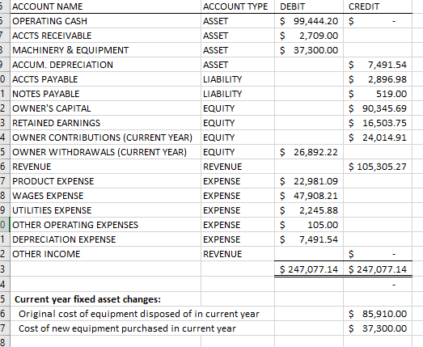Image resolution: width=423 pixels, height=347 pixels.
Task: Select the debit value 99,444.20
Action: pyautogui.click(x=309, y=21)
